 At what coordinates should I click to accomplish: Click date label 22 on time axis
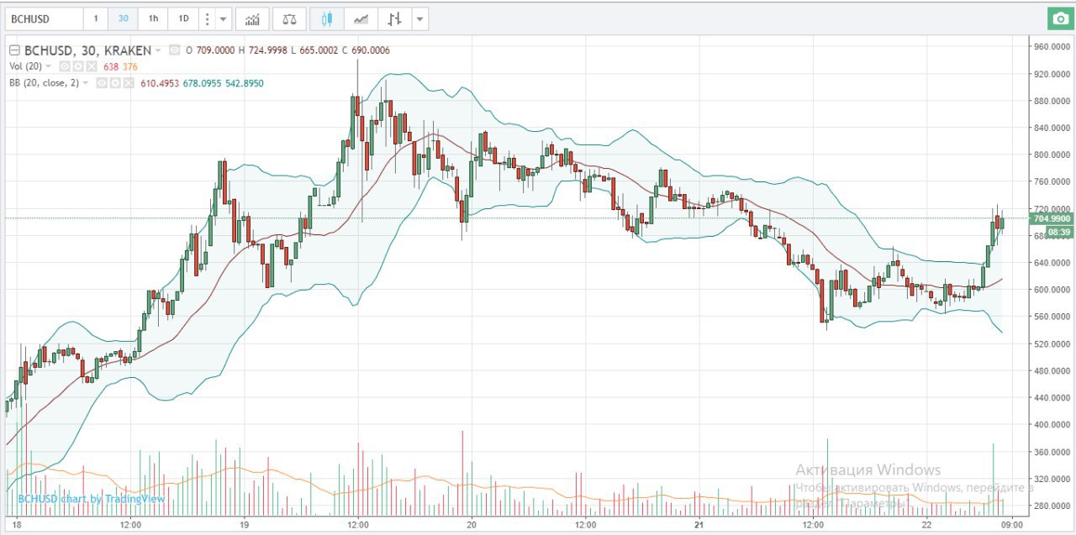(927, 524)
